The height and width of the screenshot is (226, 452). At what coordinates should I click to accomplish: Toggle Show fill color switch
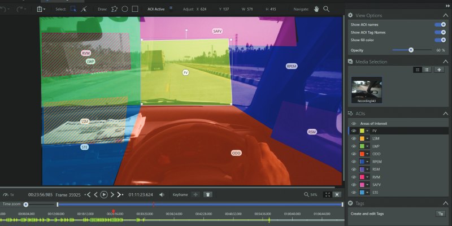tap(440, 40)
